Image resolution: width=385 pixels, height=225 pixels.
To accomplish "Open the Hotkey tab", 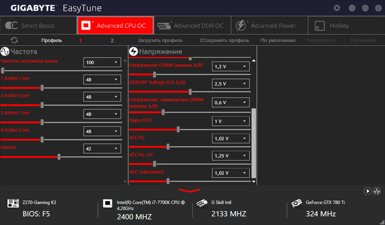I will 346,26.
